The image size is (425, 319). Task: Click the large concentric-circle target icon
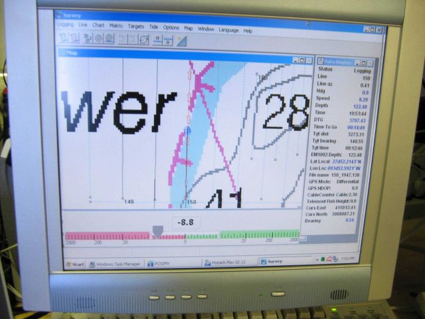109,39
